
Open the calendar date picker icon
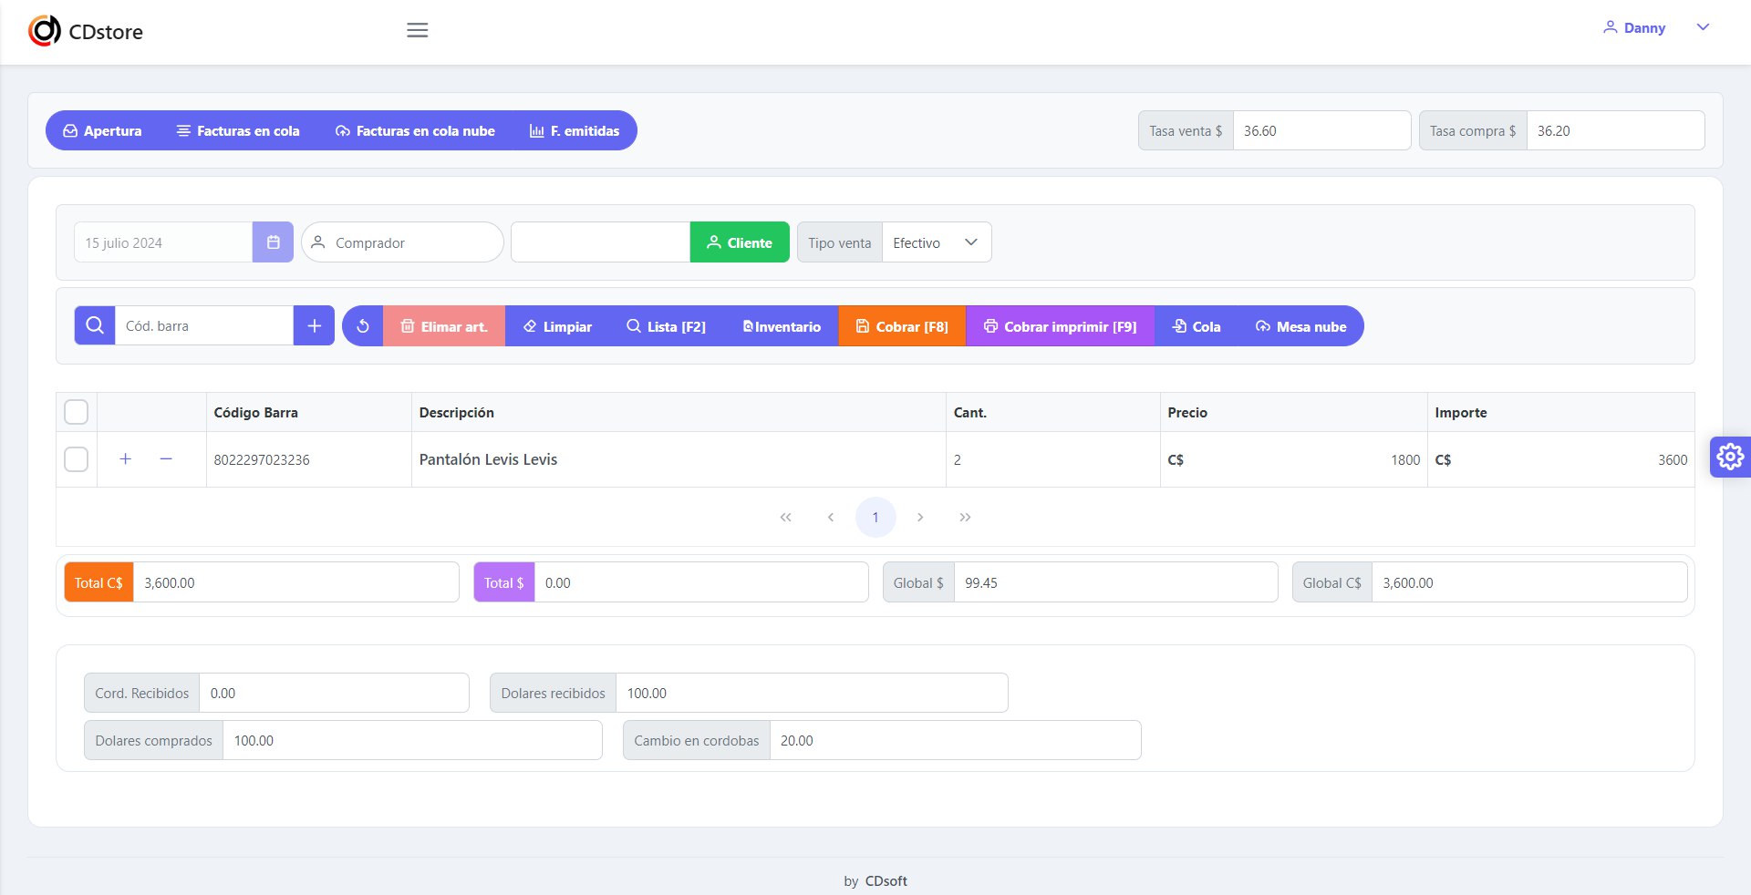click(272, 242)
